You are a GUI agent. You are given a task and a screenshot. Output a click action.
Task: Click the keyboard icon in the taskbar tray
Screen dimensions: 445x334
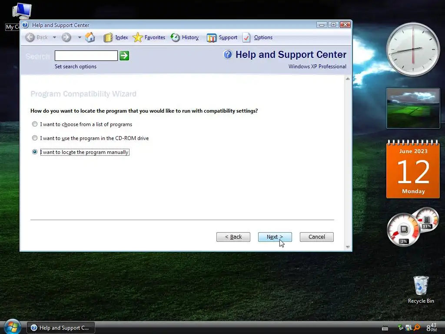coord(385,328)
